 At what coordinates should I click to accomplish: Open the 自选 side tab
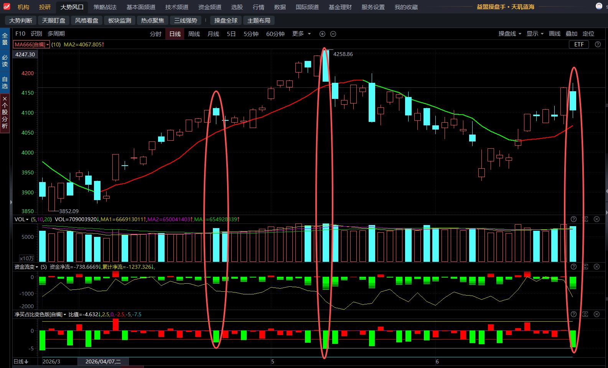tap(5, 82)
